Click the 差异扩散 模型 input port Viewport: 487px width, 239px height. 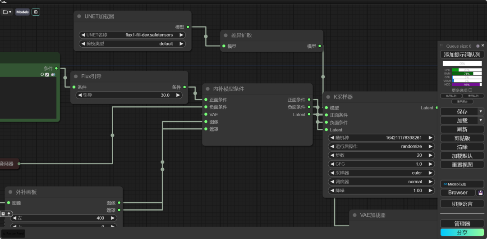click(224, 46)
